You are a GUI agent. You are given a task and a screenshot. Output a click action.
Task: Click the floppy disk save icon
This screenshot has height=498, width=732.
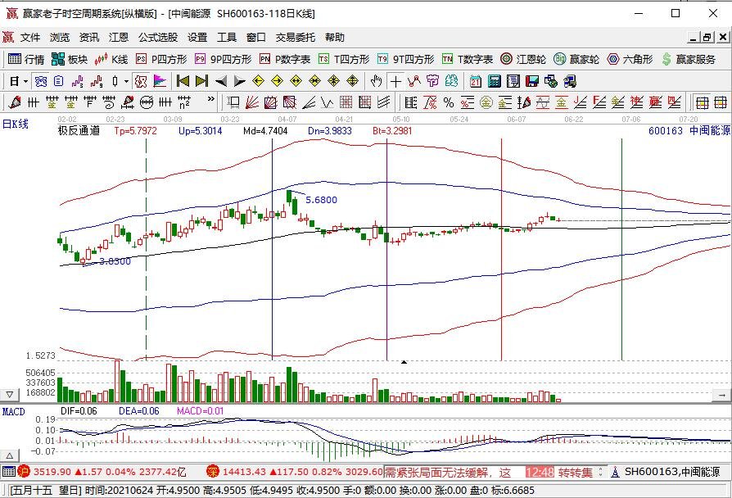coord(531,81)
